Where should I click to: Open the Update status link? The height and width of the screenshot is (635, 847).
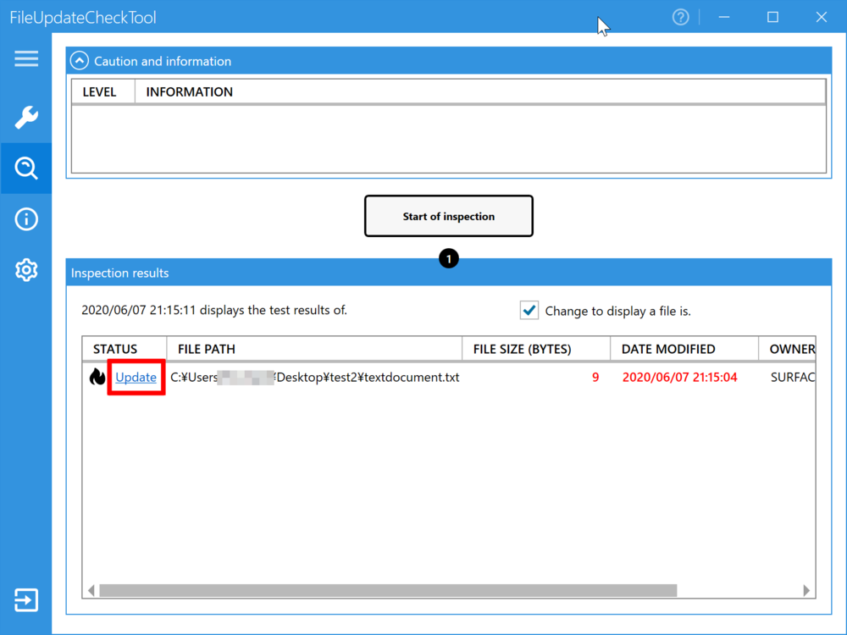click(x=136, y=378)
